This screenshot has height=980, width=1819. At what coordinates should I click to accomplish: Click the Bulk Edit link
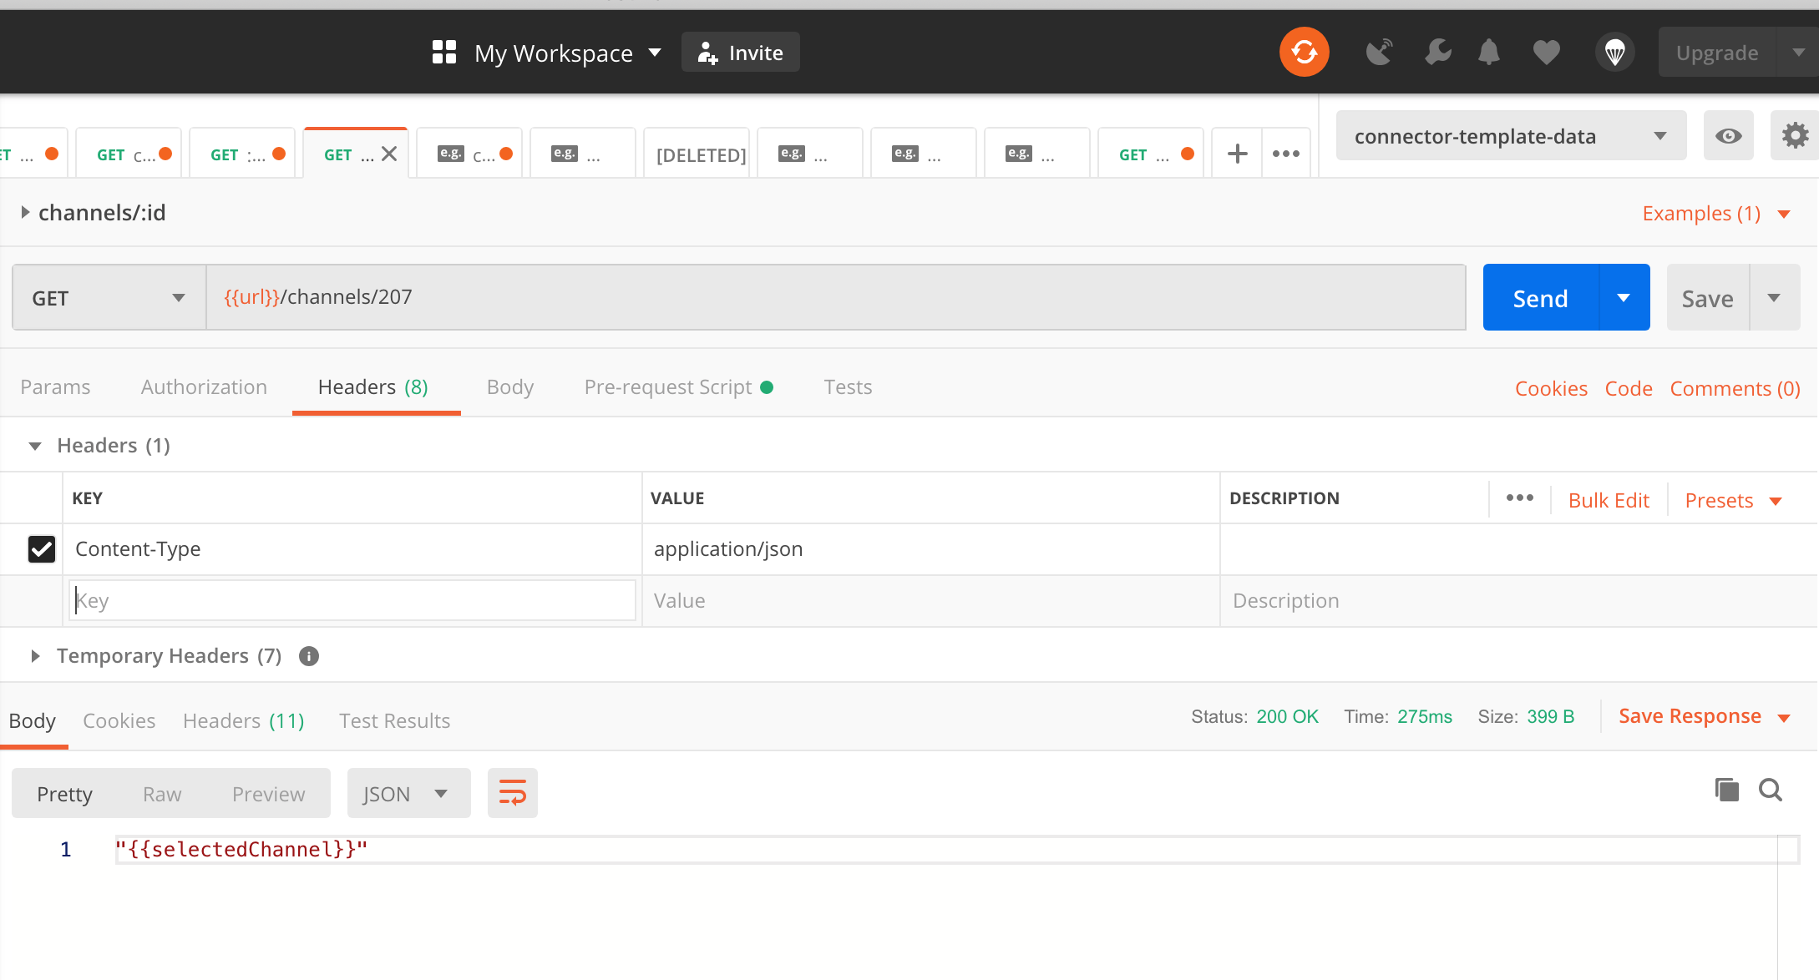point(1609,500)
